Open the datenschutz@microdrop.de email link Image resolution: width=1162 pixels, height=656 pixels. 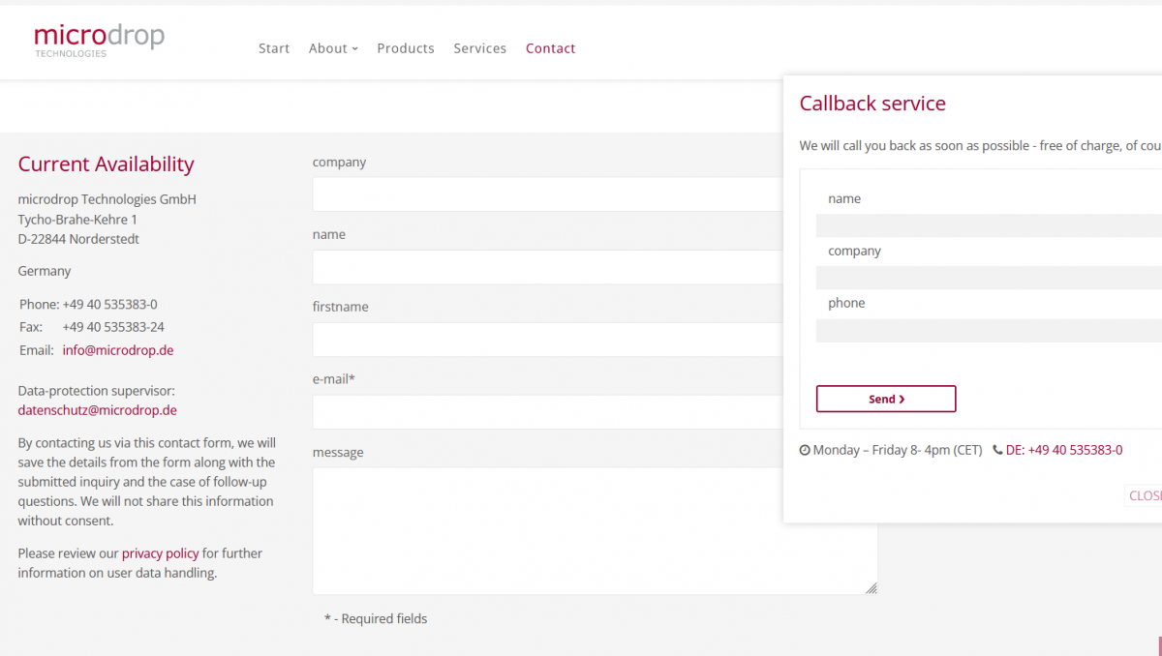(x=97, y=410)
